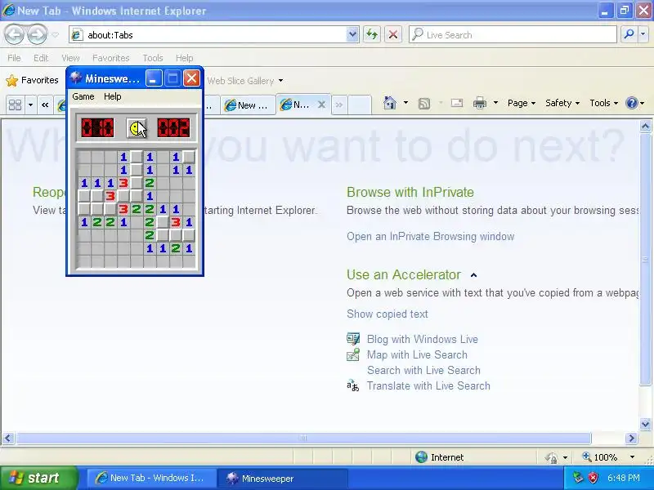
Task: Click the vertical scrollbar up arrow
Action: pyautogui.click(x=645, y=126)
